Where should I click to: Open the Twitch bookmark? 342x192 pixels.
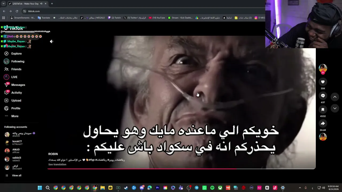tap(114, 18)
